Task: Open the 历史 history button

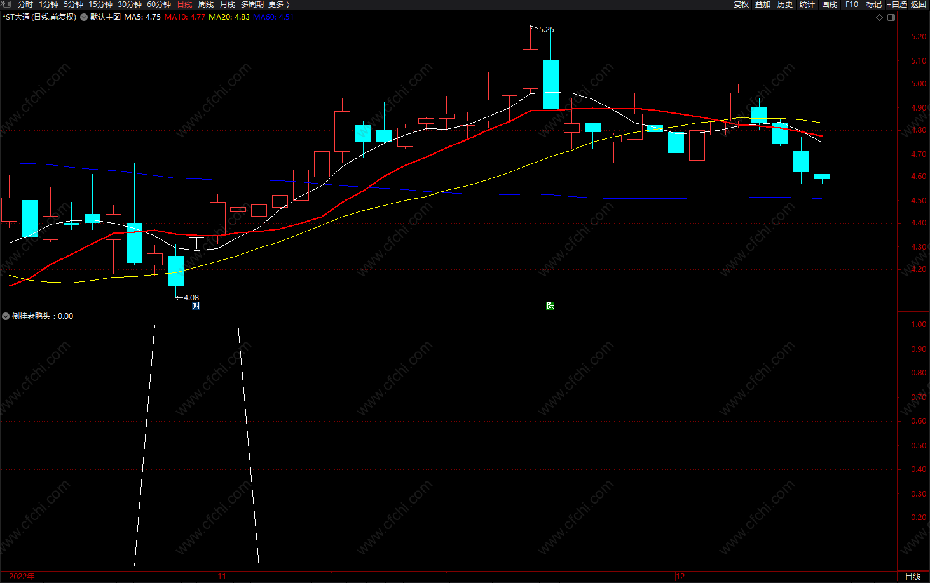Action: pyautogui.click(x=785, y=4)
